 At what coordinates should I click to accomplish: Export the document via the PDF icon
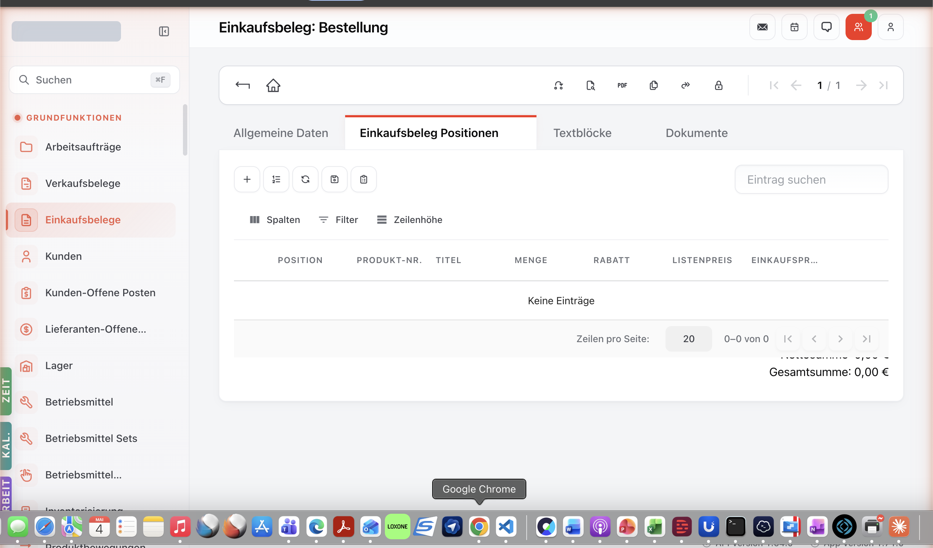pos(622,86)
